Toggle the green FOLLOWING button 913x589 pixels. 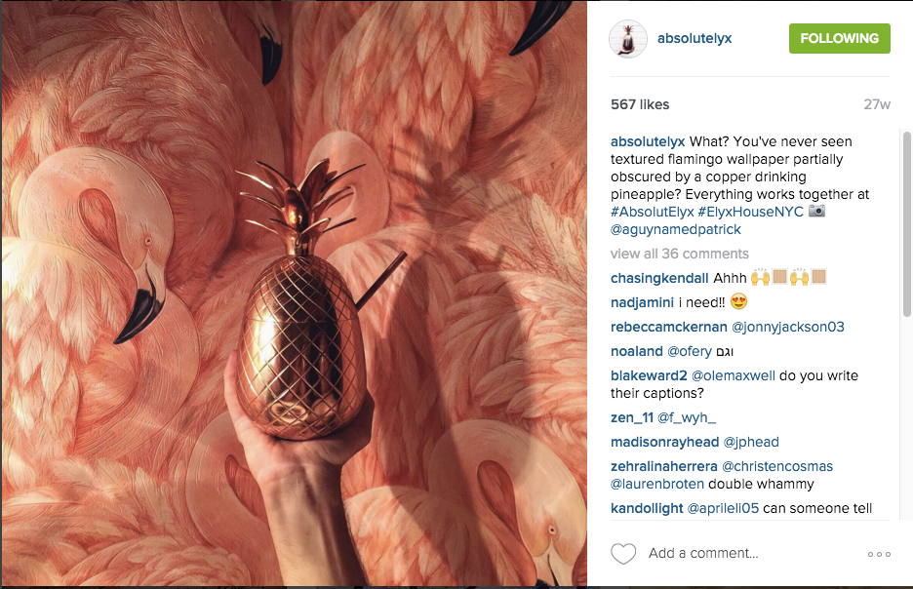(839, 38)
